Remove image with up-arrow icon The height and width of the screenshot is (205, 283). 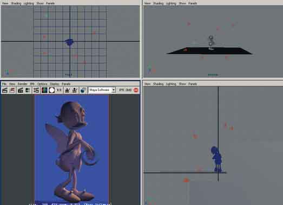[75, 90]
